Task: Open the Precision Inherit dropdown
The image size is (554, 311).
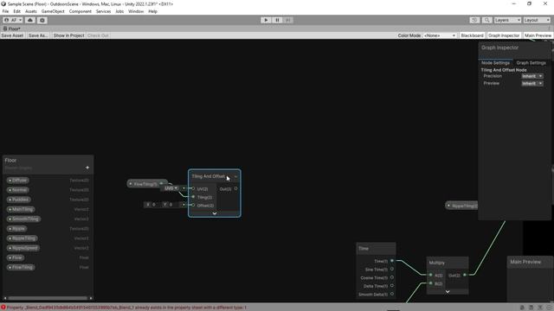Action: (x=532, y=76)
